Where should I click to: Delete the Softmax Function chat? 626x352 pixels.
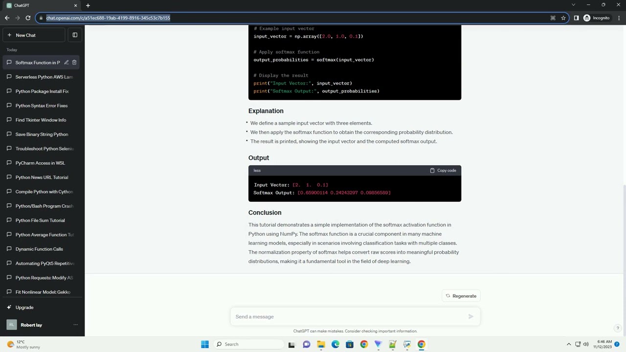74,63
